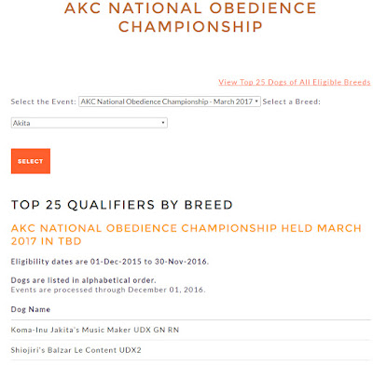Click the Top 25 Qualifiers by Breed heading
Viewport: 373px width, 366px height.
122,205
